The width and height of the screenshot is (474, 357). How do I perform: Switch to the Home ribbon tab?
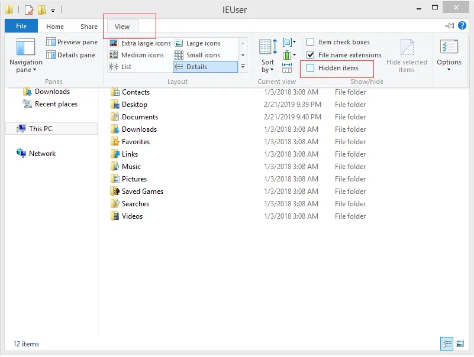tap(55, 27)
